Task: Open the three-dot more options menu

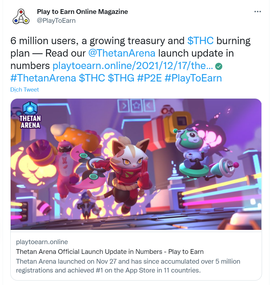Action: [258, 12]
